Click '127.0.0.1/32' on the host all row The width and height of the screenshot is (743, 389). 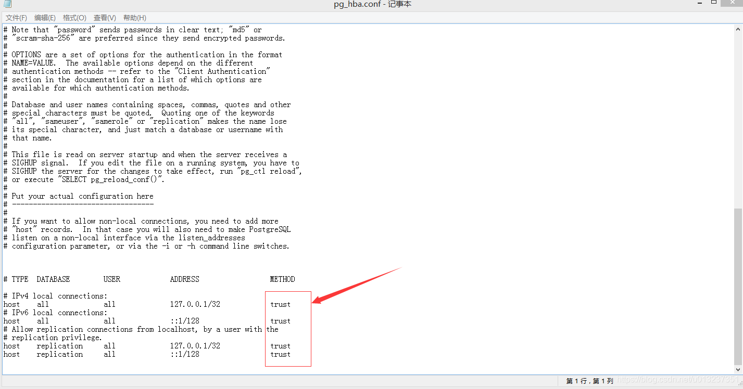pyautogui.click(x=195, y=304)
